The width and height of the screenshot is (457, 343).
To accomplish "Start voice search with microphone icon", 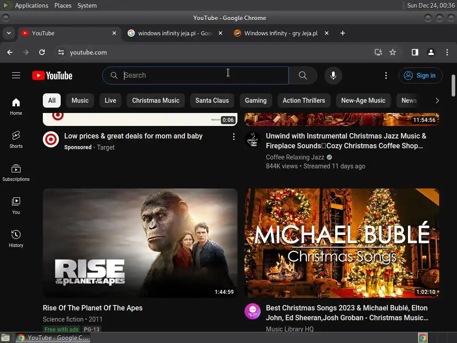I will point(333,75).
